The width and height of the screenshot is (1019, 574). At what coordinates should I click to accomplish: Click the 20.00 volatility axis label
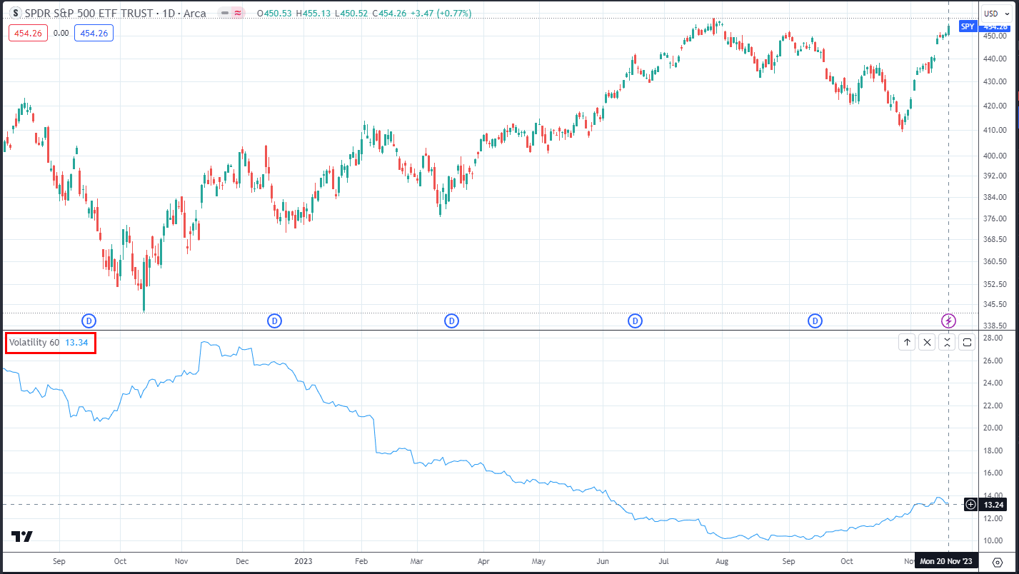pos(993,428)
